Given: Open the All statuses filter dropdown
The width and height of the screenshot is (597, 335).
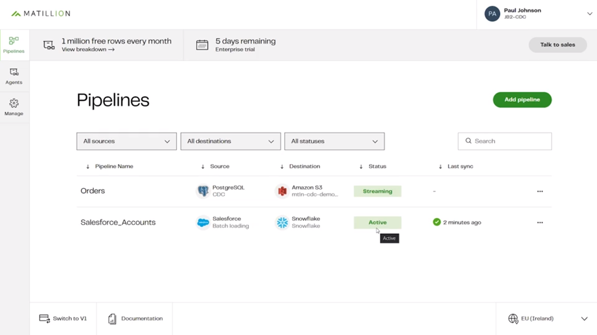Looking at the screenshot, I should click(334, 141).
